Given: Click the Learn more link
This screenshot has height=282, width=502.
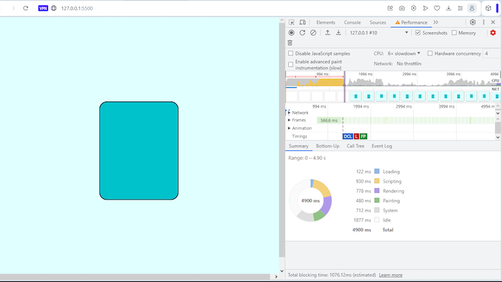Looking at the screenshot, I should pyautogui.click(x=391, y=275).
